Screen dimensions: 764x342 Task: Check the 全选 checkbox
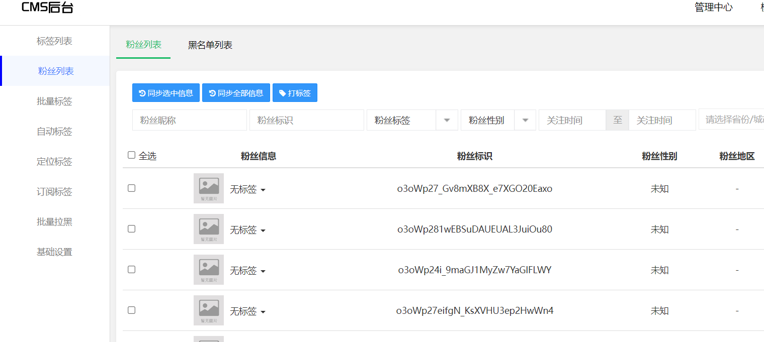coord(132,155)
